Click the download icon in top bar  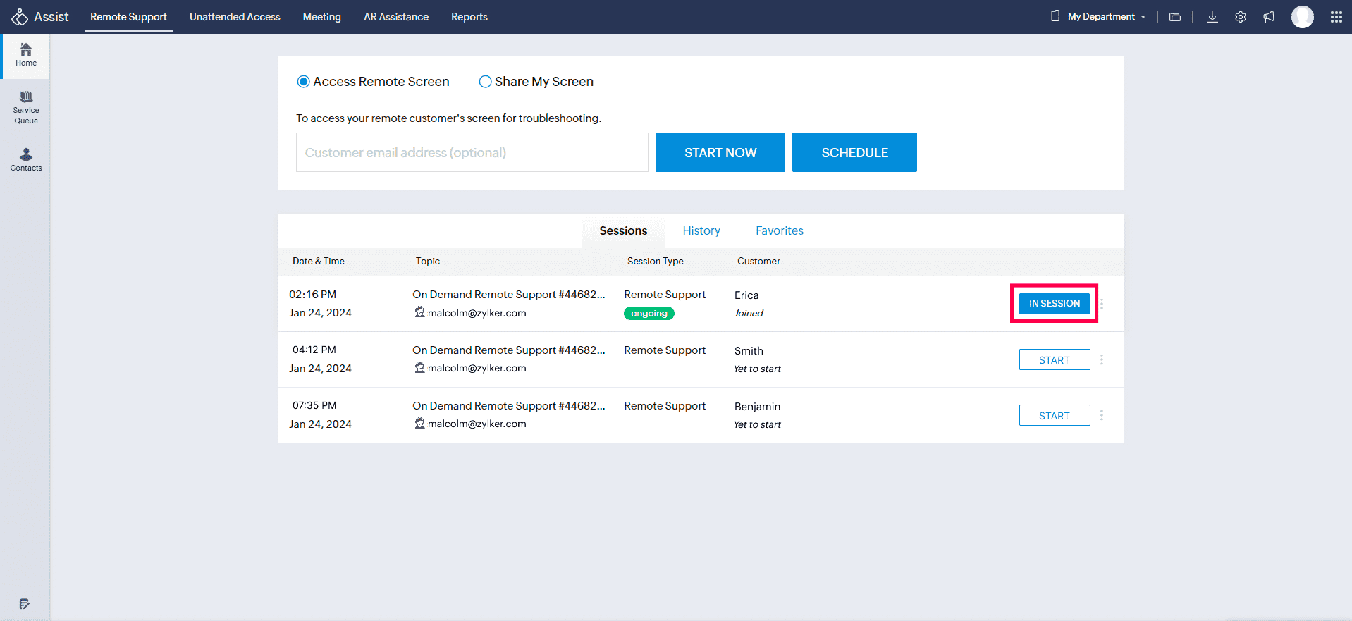pyautogui.click(x=1212, y=17)
